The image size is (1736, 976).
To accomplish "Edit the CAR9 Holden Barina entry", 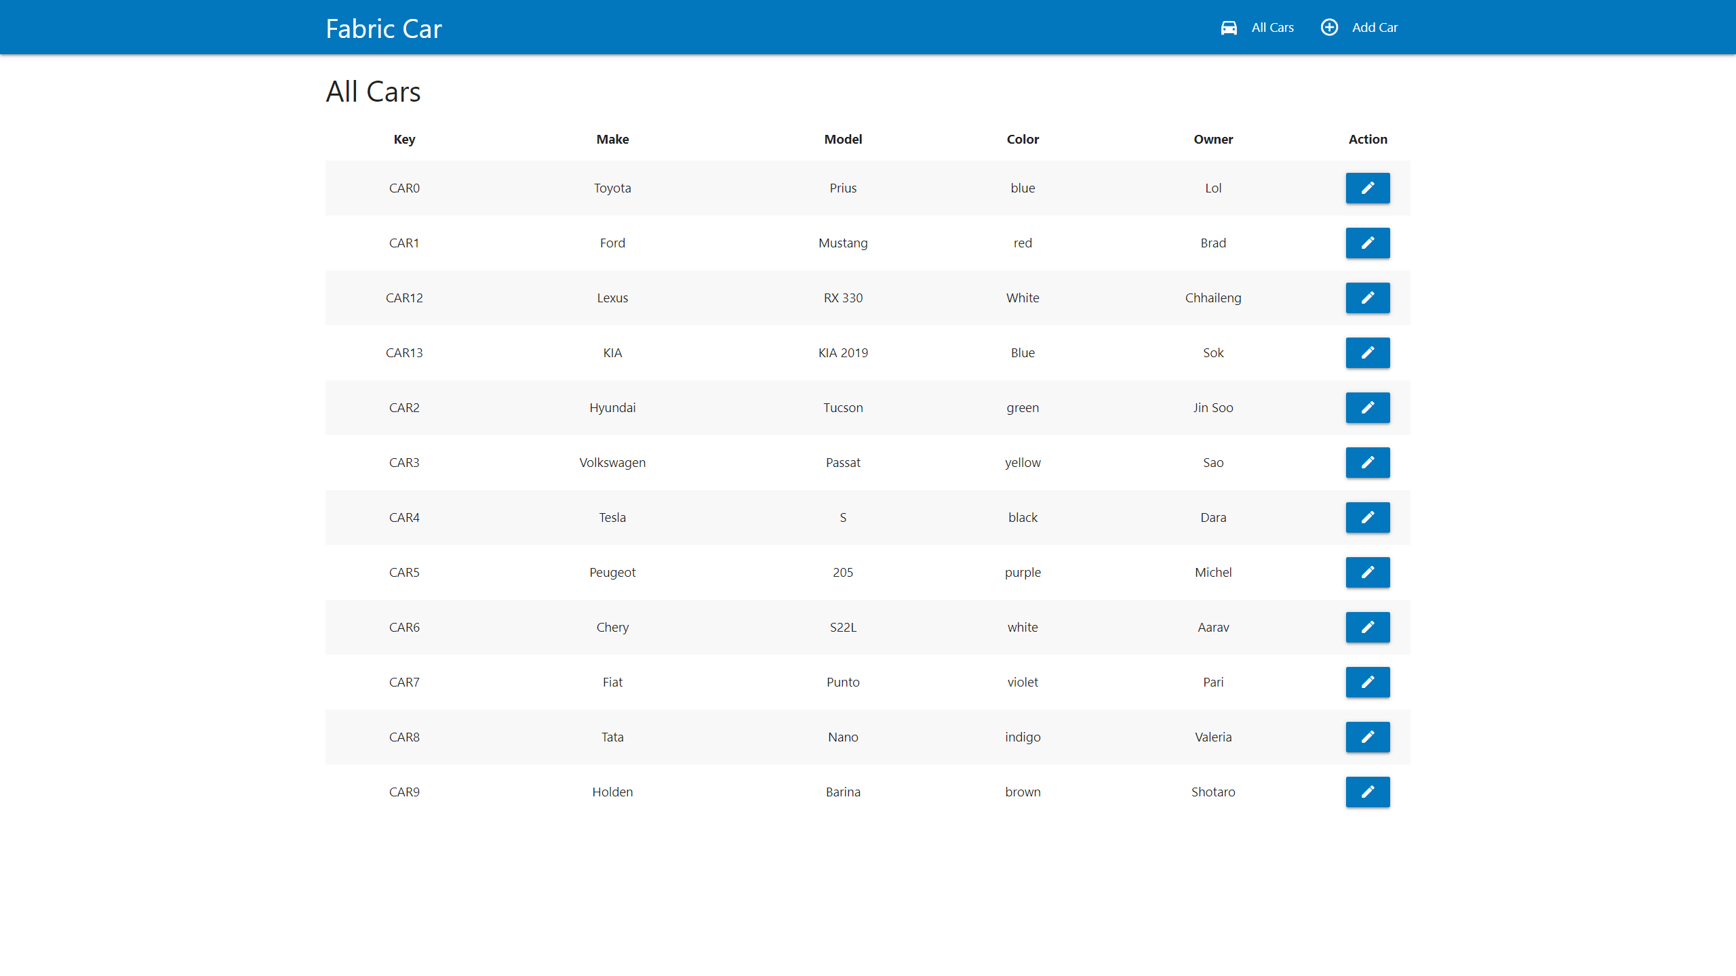I will point(1367,792).
